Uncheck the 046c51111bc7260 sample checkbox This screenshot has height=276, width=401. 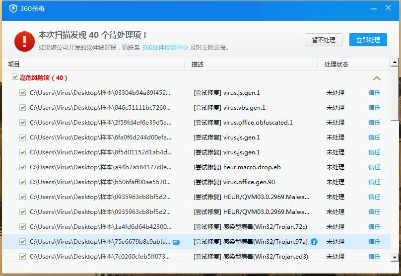click(x=22, y=107)
